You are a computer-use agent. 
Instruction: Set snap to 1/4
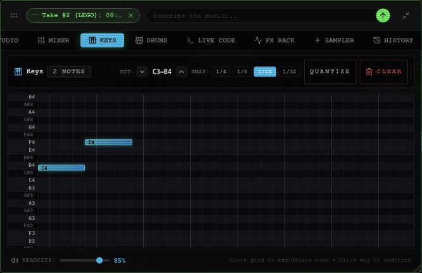pyautogui.click(x=221, y=71)
